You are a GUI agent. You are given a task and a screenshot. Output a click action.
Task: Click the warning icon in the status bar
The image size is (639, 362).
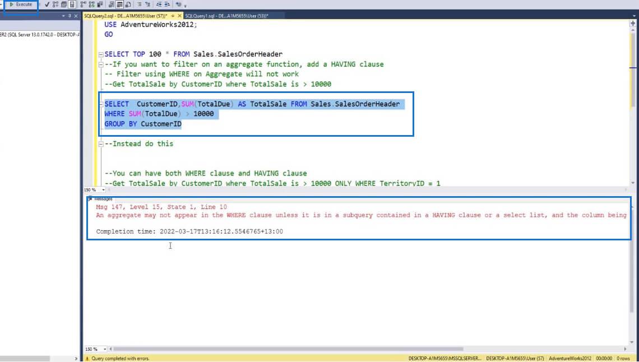click(87, 358)
